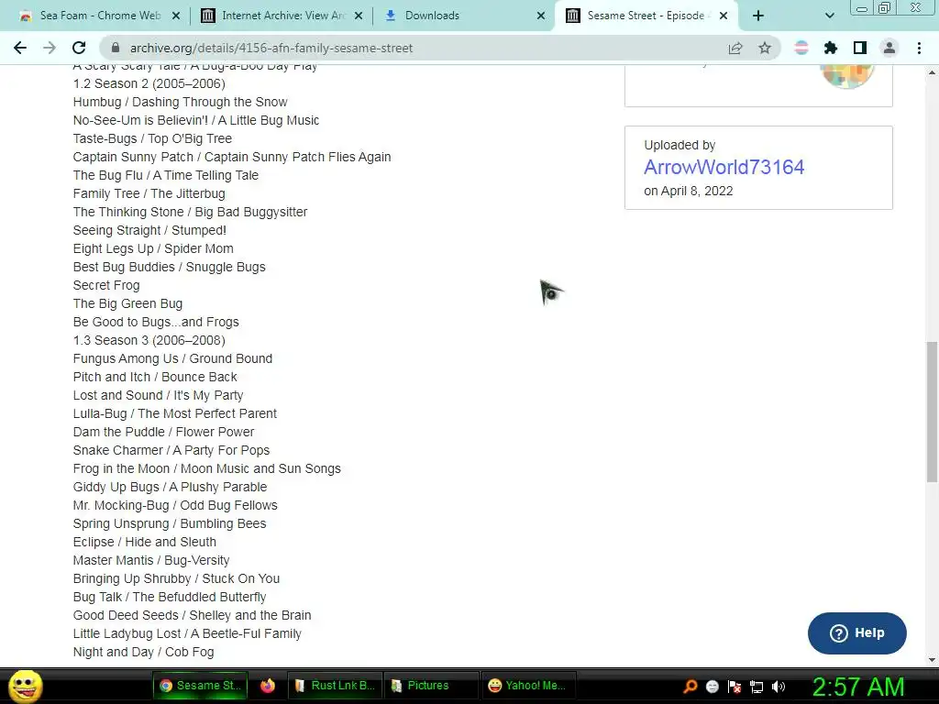This screenshot has height=704, width=939.
Task: Toggle the side panel icon
Action: pyautogui.click(x=860, y=48)
